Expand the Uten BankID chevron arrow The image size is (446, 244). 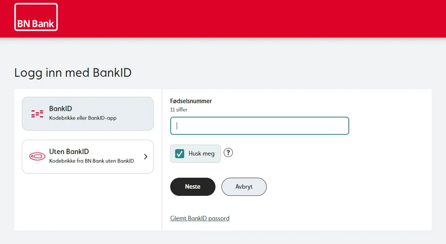tap(145, 157)
